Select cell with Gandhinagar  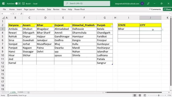(63, 37)
